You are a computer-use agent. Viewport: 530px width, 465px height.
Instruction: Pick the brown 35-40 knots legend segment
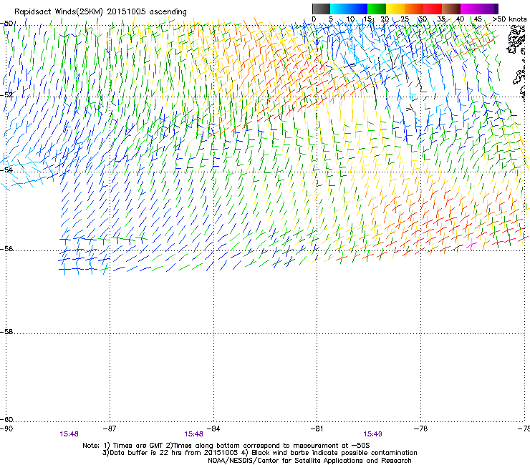[451, 9]
